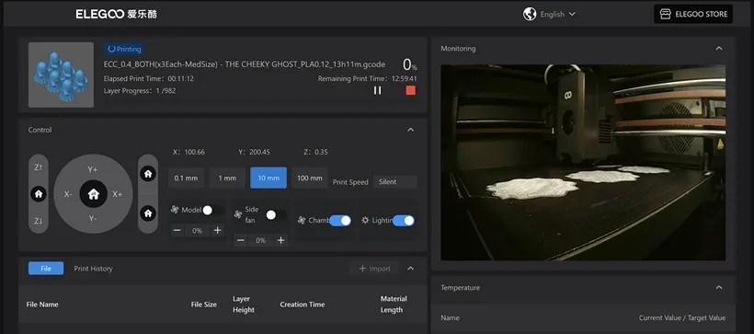Viewport: 754px width, 334px height.
Task: Toggle the Side fan switch
Action: pyautogui.click(x=277, y=215)
